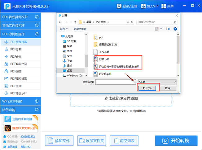Open the 组织 dropdown menu
This screenshot has height=150, width=202.
tap(64, 29)
